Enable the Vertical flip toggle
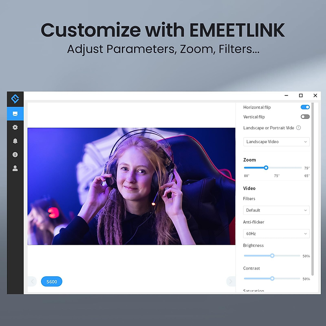Viewport: 326px width, 326px height. pyautogui.click(x=305, y=117)
